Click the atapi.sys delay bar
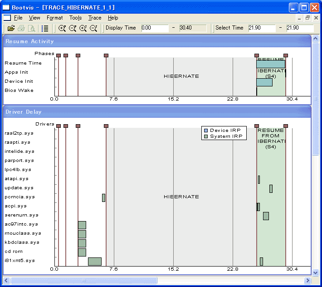 pos(259,180)
